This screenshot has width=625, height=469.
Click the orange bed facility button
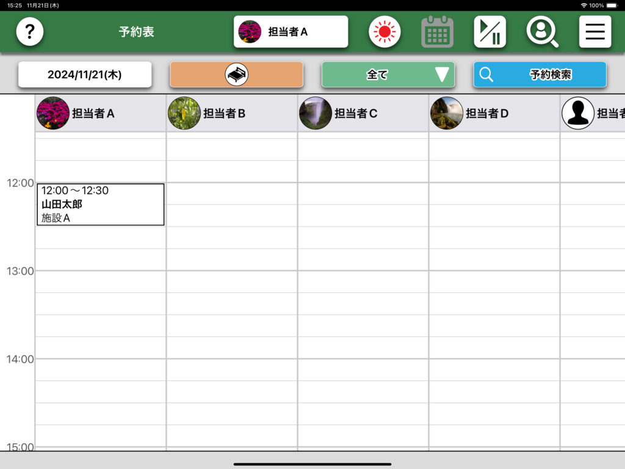[236, 75]
